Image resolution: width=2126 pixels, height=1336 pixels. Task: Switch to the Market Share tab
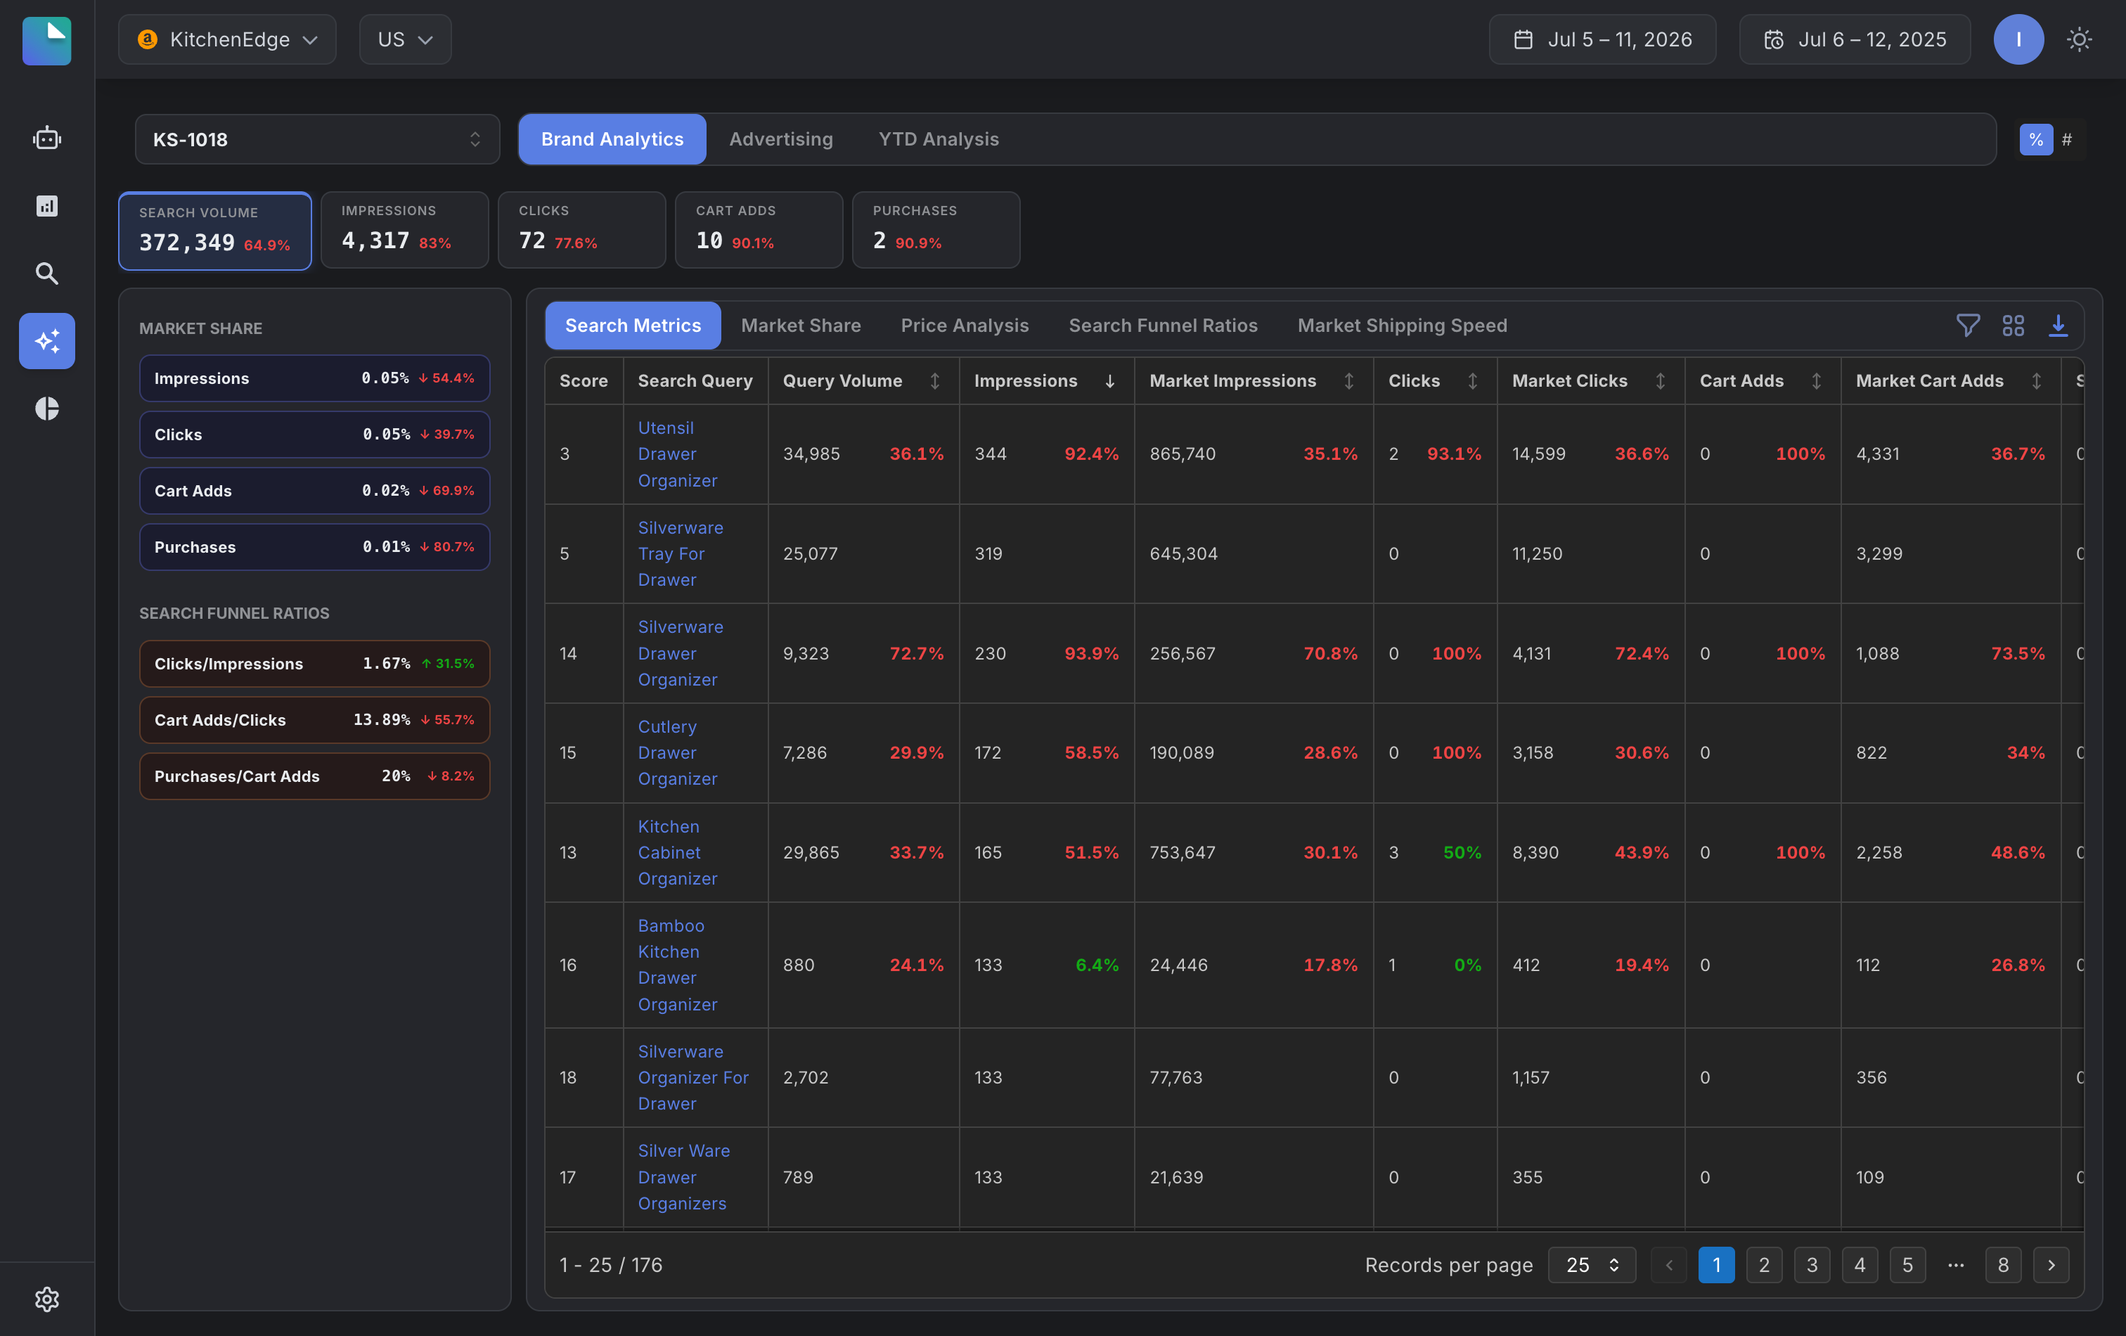[801, 325]
